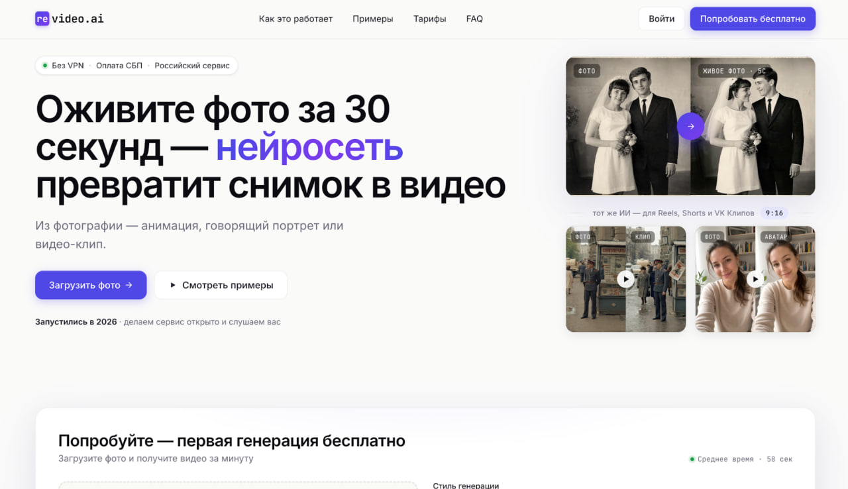Click the purple arrow on wedding photo
The image size is (848, 489).
[690, 126]
